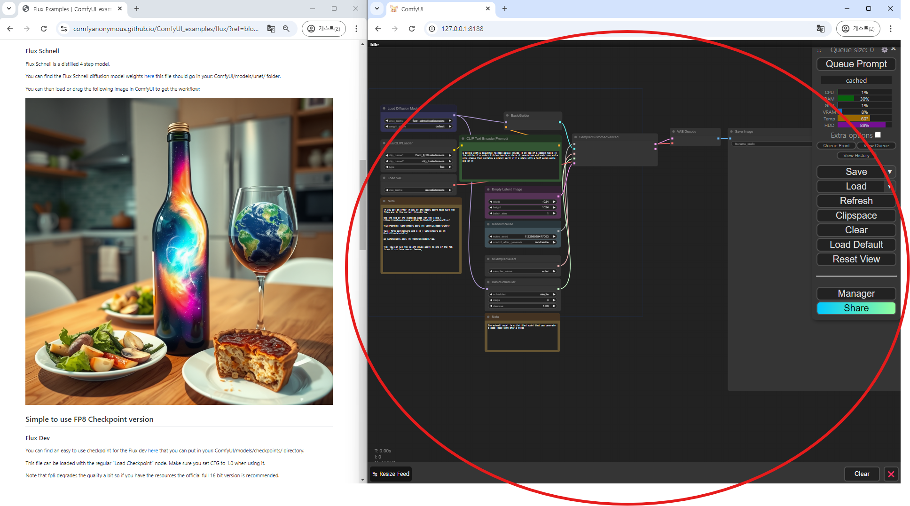Open unet_name model selector in Load Diffusion Model
This screenshot has height=506, width=910.
tap(418, 121)
